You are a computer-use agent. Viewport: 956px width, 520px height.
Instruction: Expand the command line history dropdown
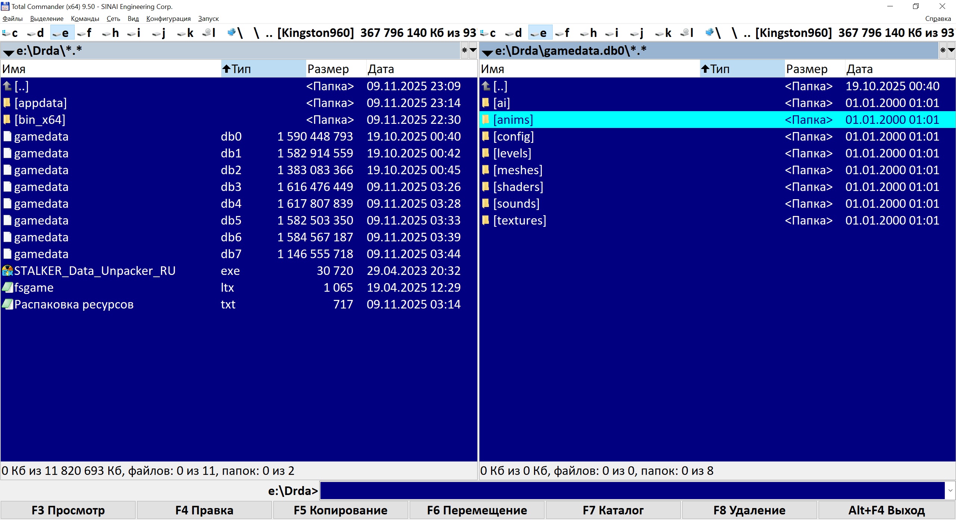pyautogui.click(x=950, y=491)
